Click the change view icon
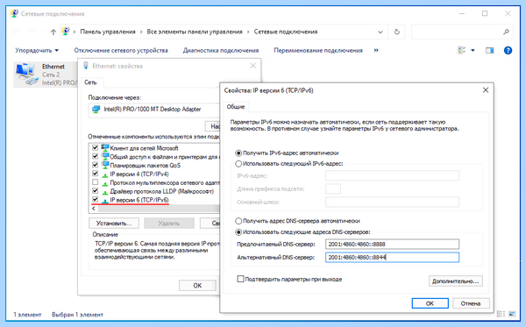526x327 pixels. tap(462, 50)
